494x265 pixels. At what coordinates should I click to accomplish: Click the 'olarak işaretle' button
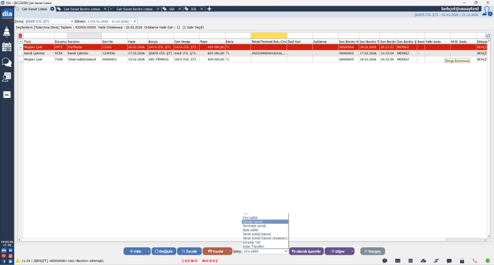point(306,251)
